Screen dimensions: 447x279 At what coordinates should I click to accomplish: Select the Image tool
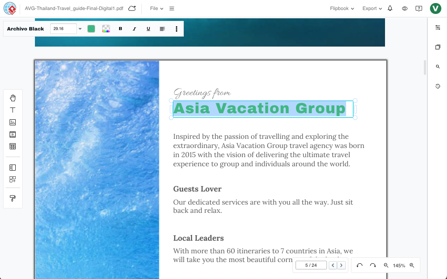[x=13, y=122]
